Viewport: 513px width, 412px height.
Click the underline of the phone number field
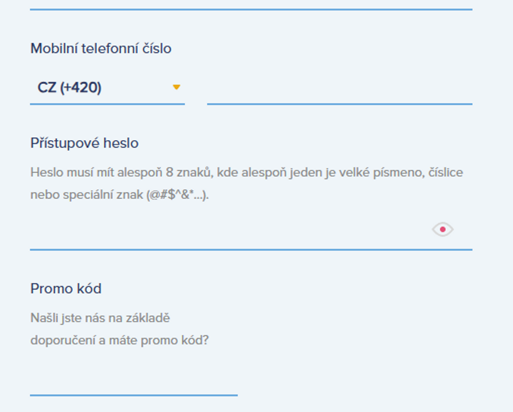[339, 104]
